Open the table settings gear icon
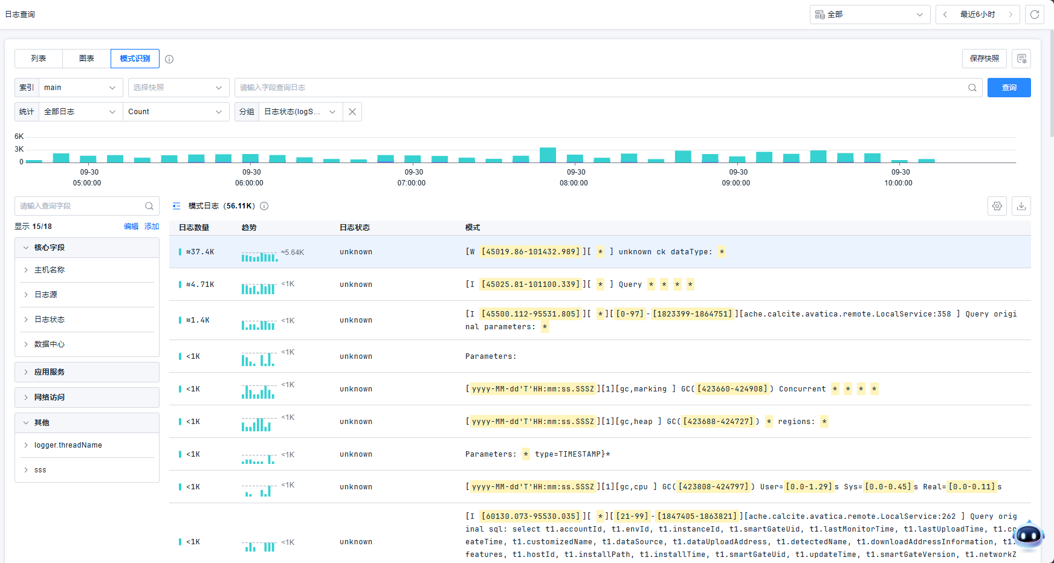1054x563 pixels. pos(997,206)
